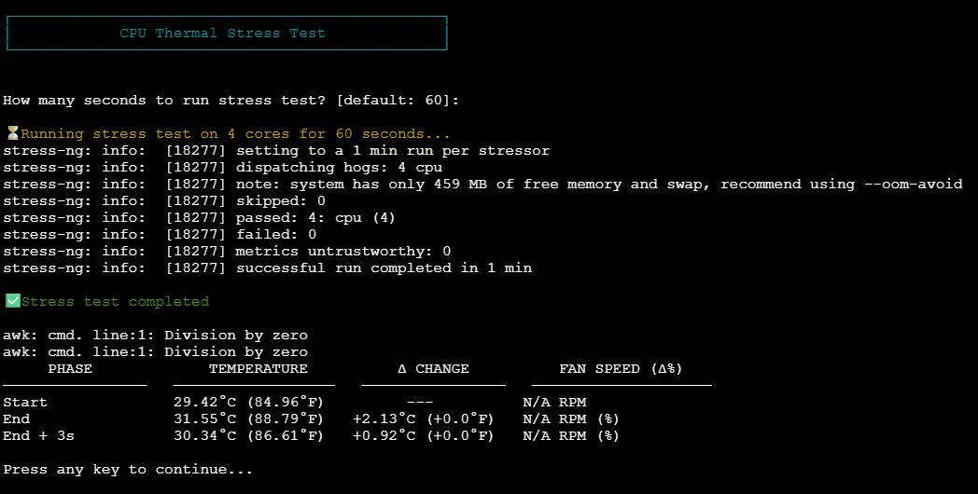Image resolution: width=978 pixels, height=494 pixels.
Task: Click the green checkmark beside Stress test completed
Action: [12, 301]
